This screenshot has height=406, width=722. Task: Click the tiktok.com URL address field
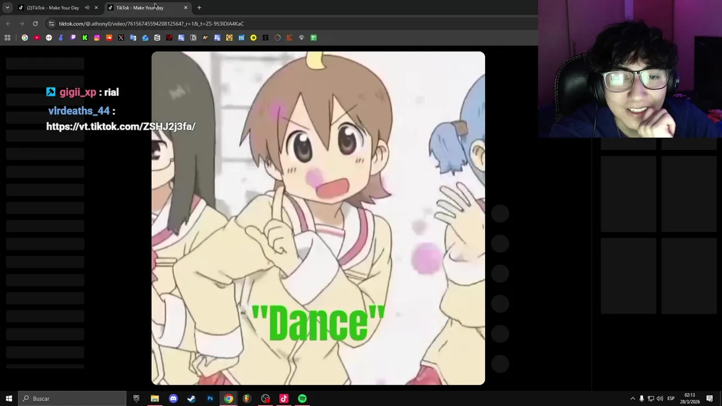pyautogui.click(x=151, y=24)
